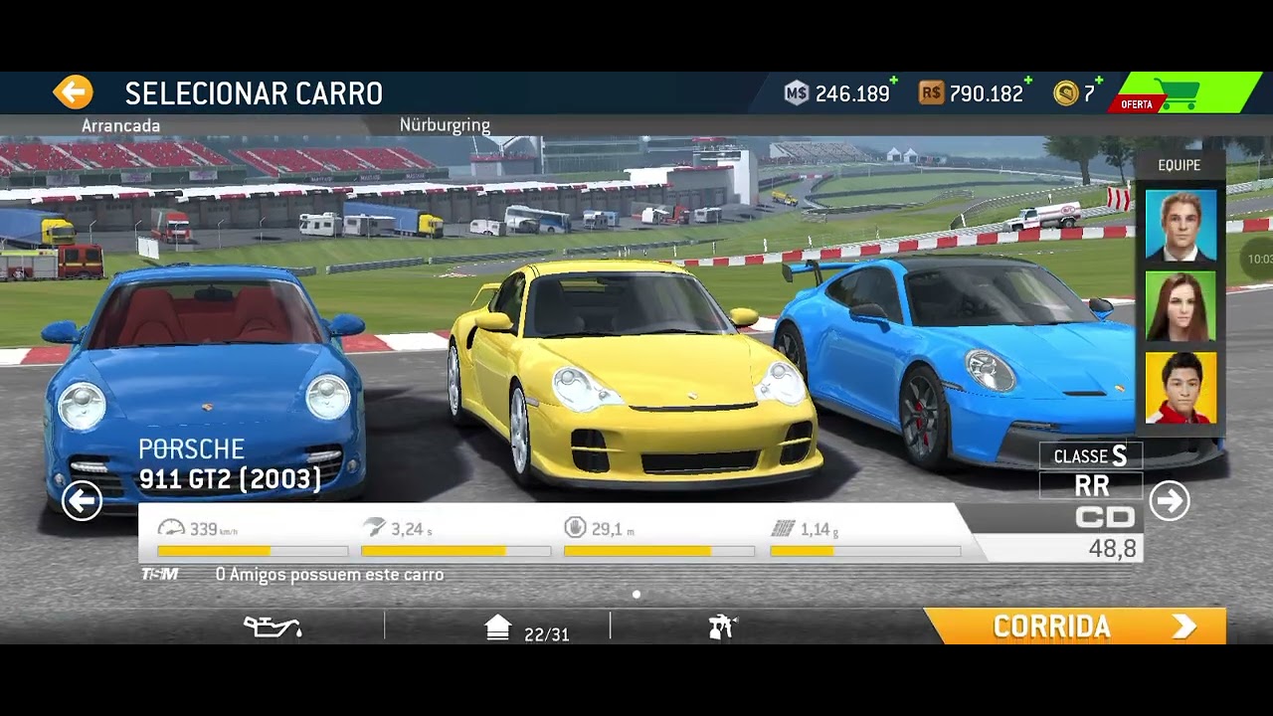Tap '0 Amigos possuem este carro' text
This screenshot has height=716, width=1273.
(329, 575)
